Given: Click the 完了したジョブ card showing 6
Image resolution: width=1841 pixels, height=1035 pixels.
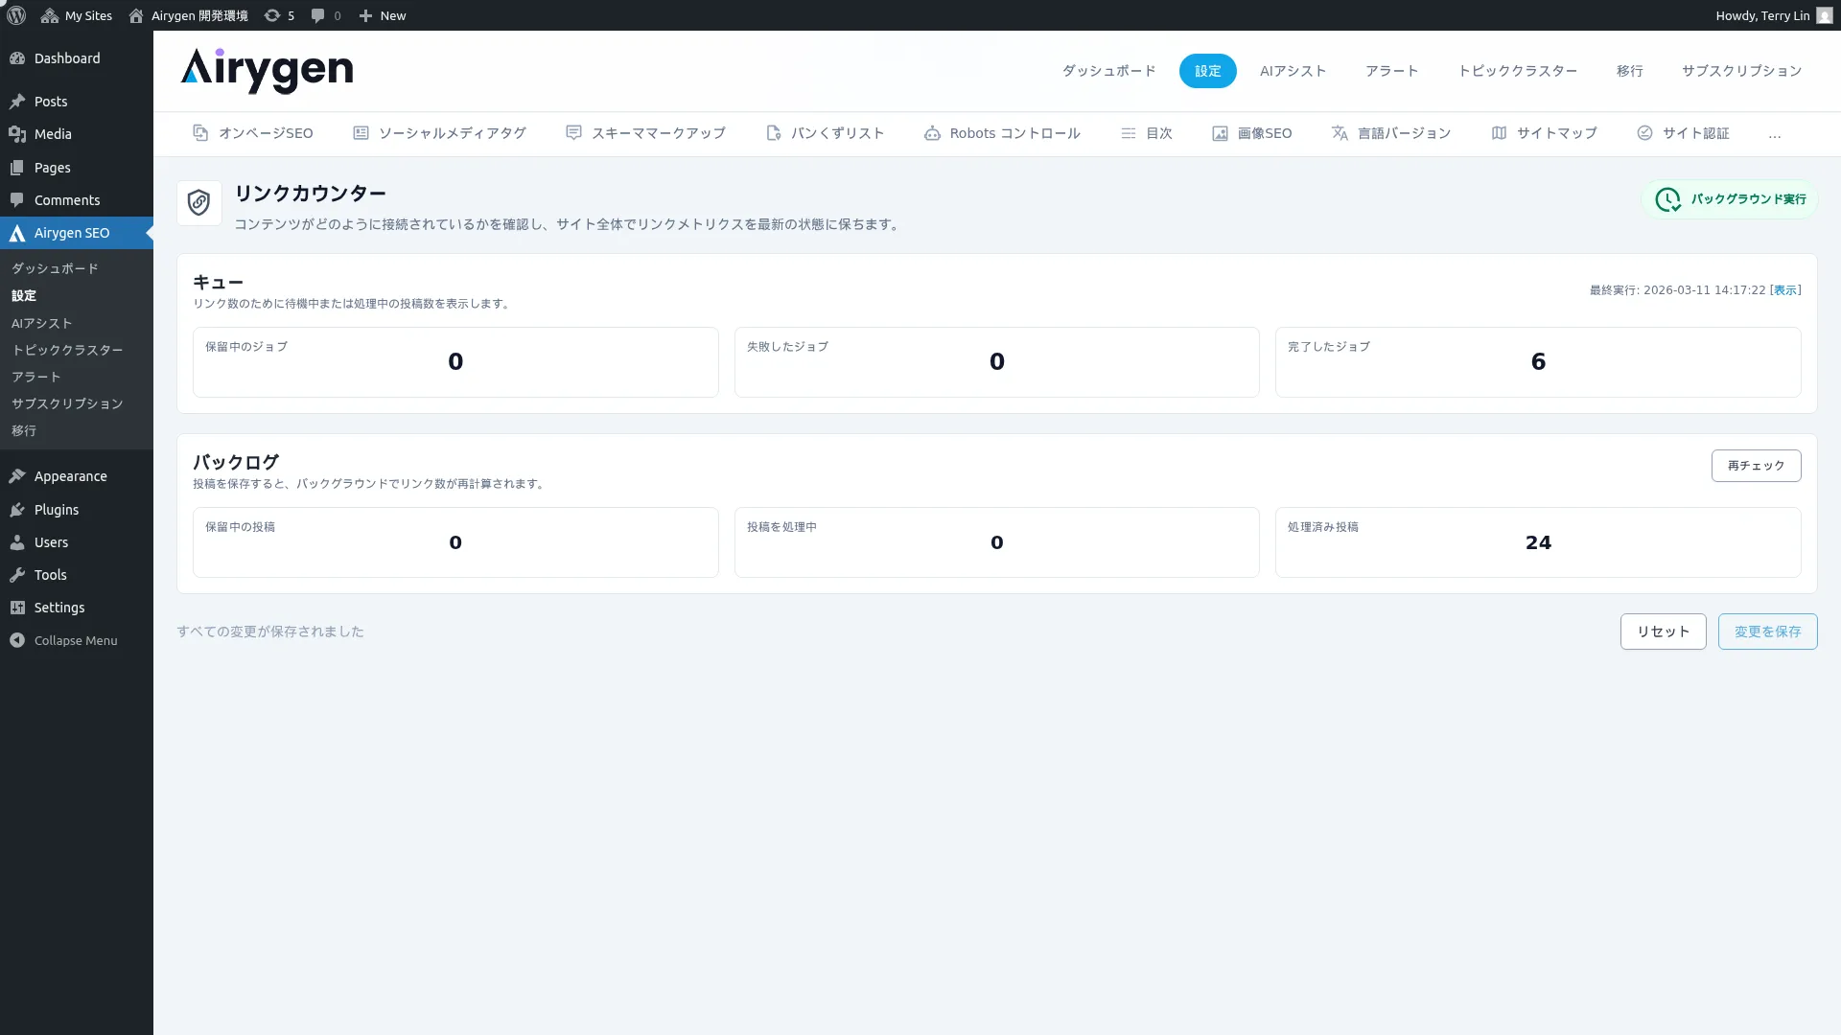Looking at the screenshot, I should point(1538,362).
